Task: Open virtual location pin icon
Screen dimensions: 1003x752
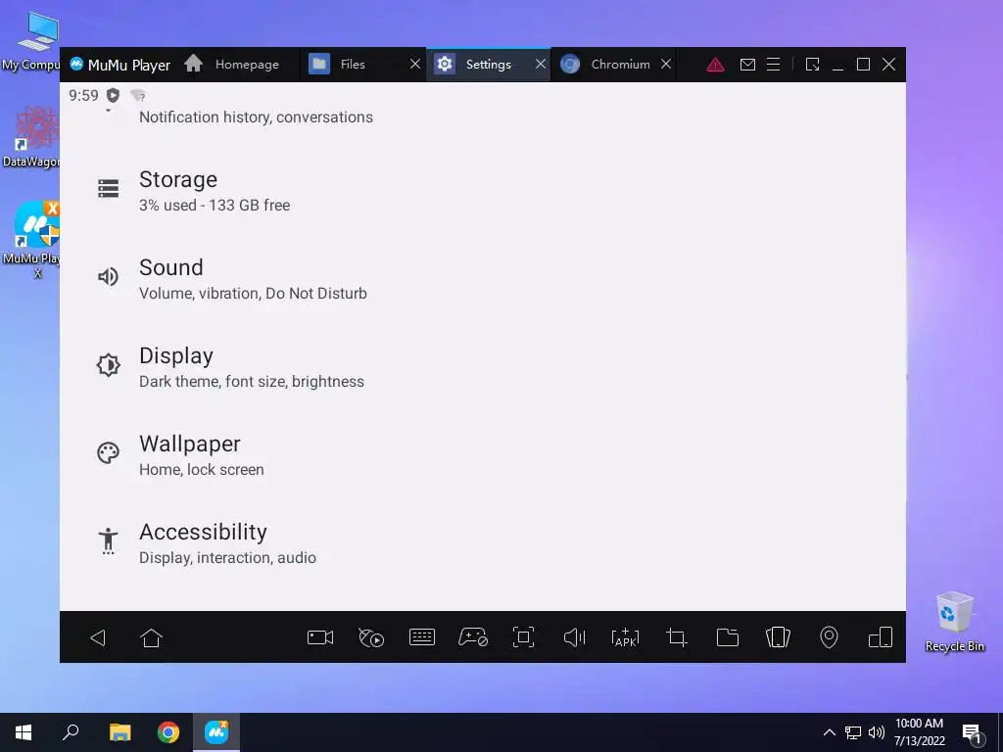Action: tap(829, 637)
